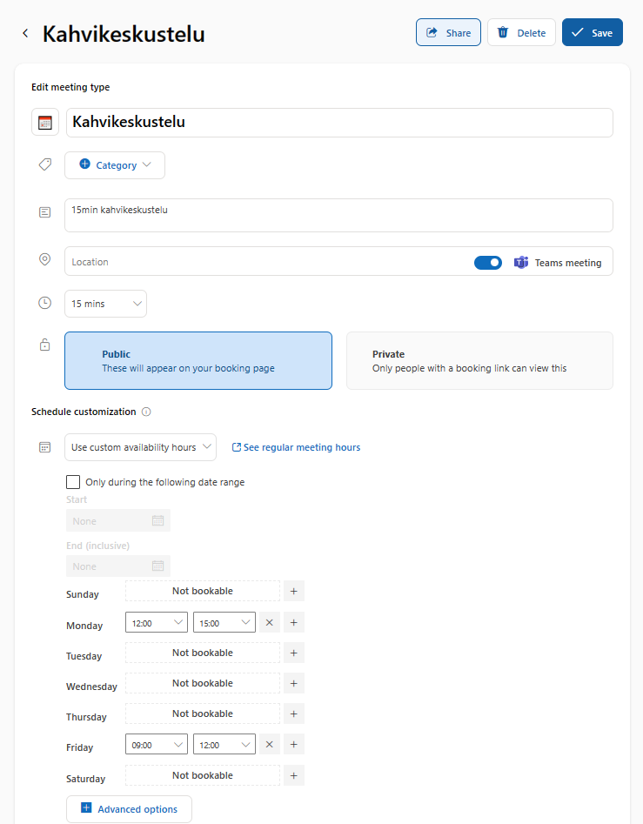The height and width of the screenshot is (824, 643).
Task: Click Sunday's Not bookable box
Action: pyautogui.click(x=203, y=591)
